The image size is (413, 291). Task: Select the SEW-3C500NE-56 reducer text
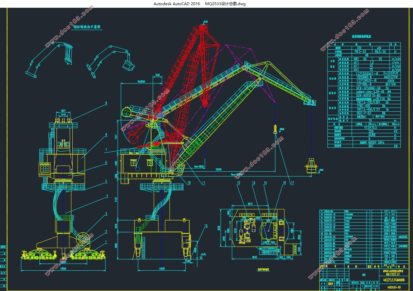(368, 88)
